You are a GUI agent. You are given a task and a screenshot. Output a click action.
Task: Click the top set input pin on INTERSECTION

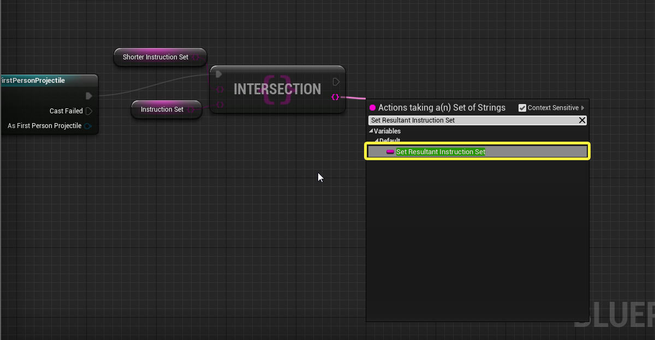click(220, 89)
